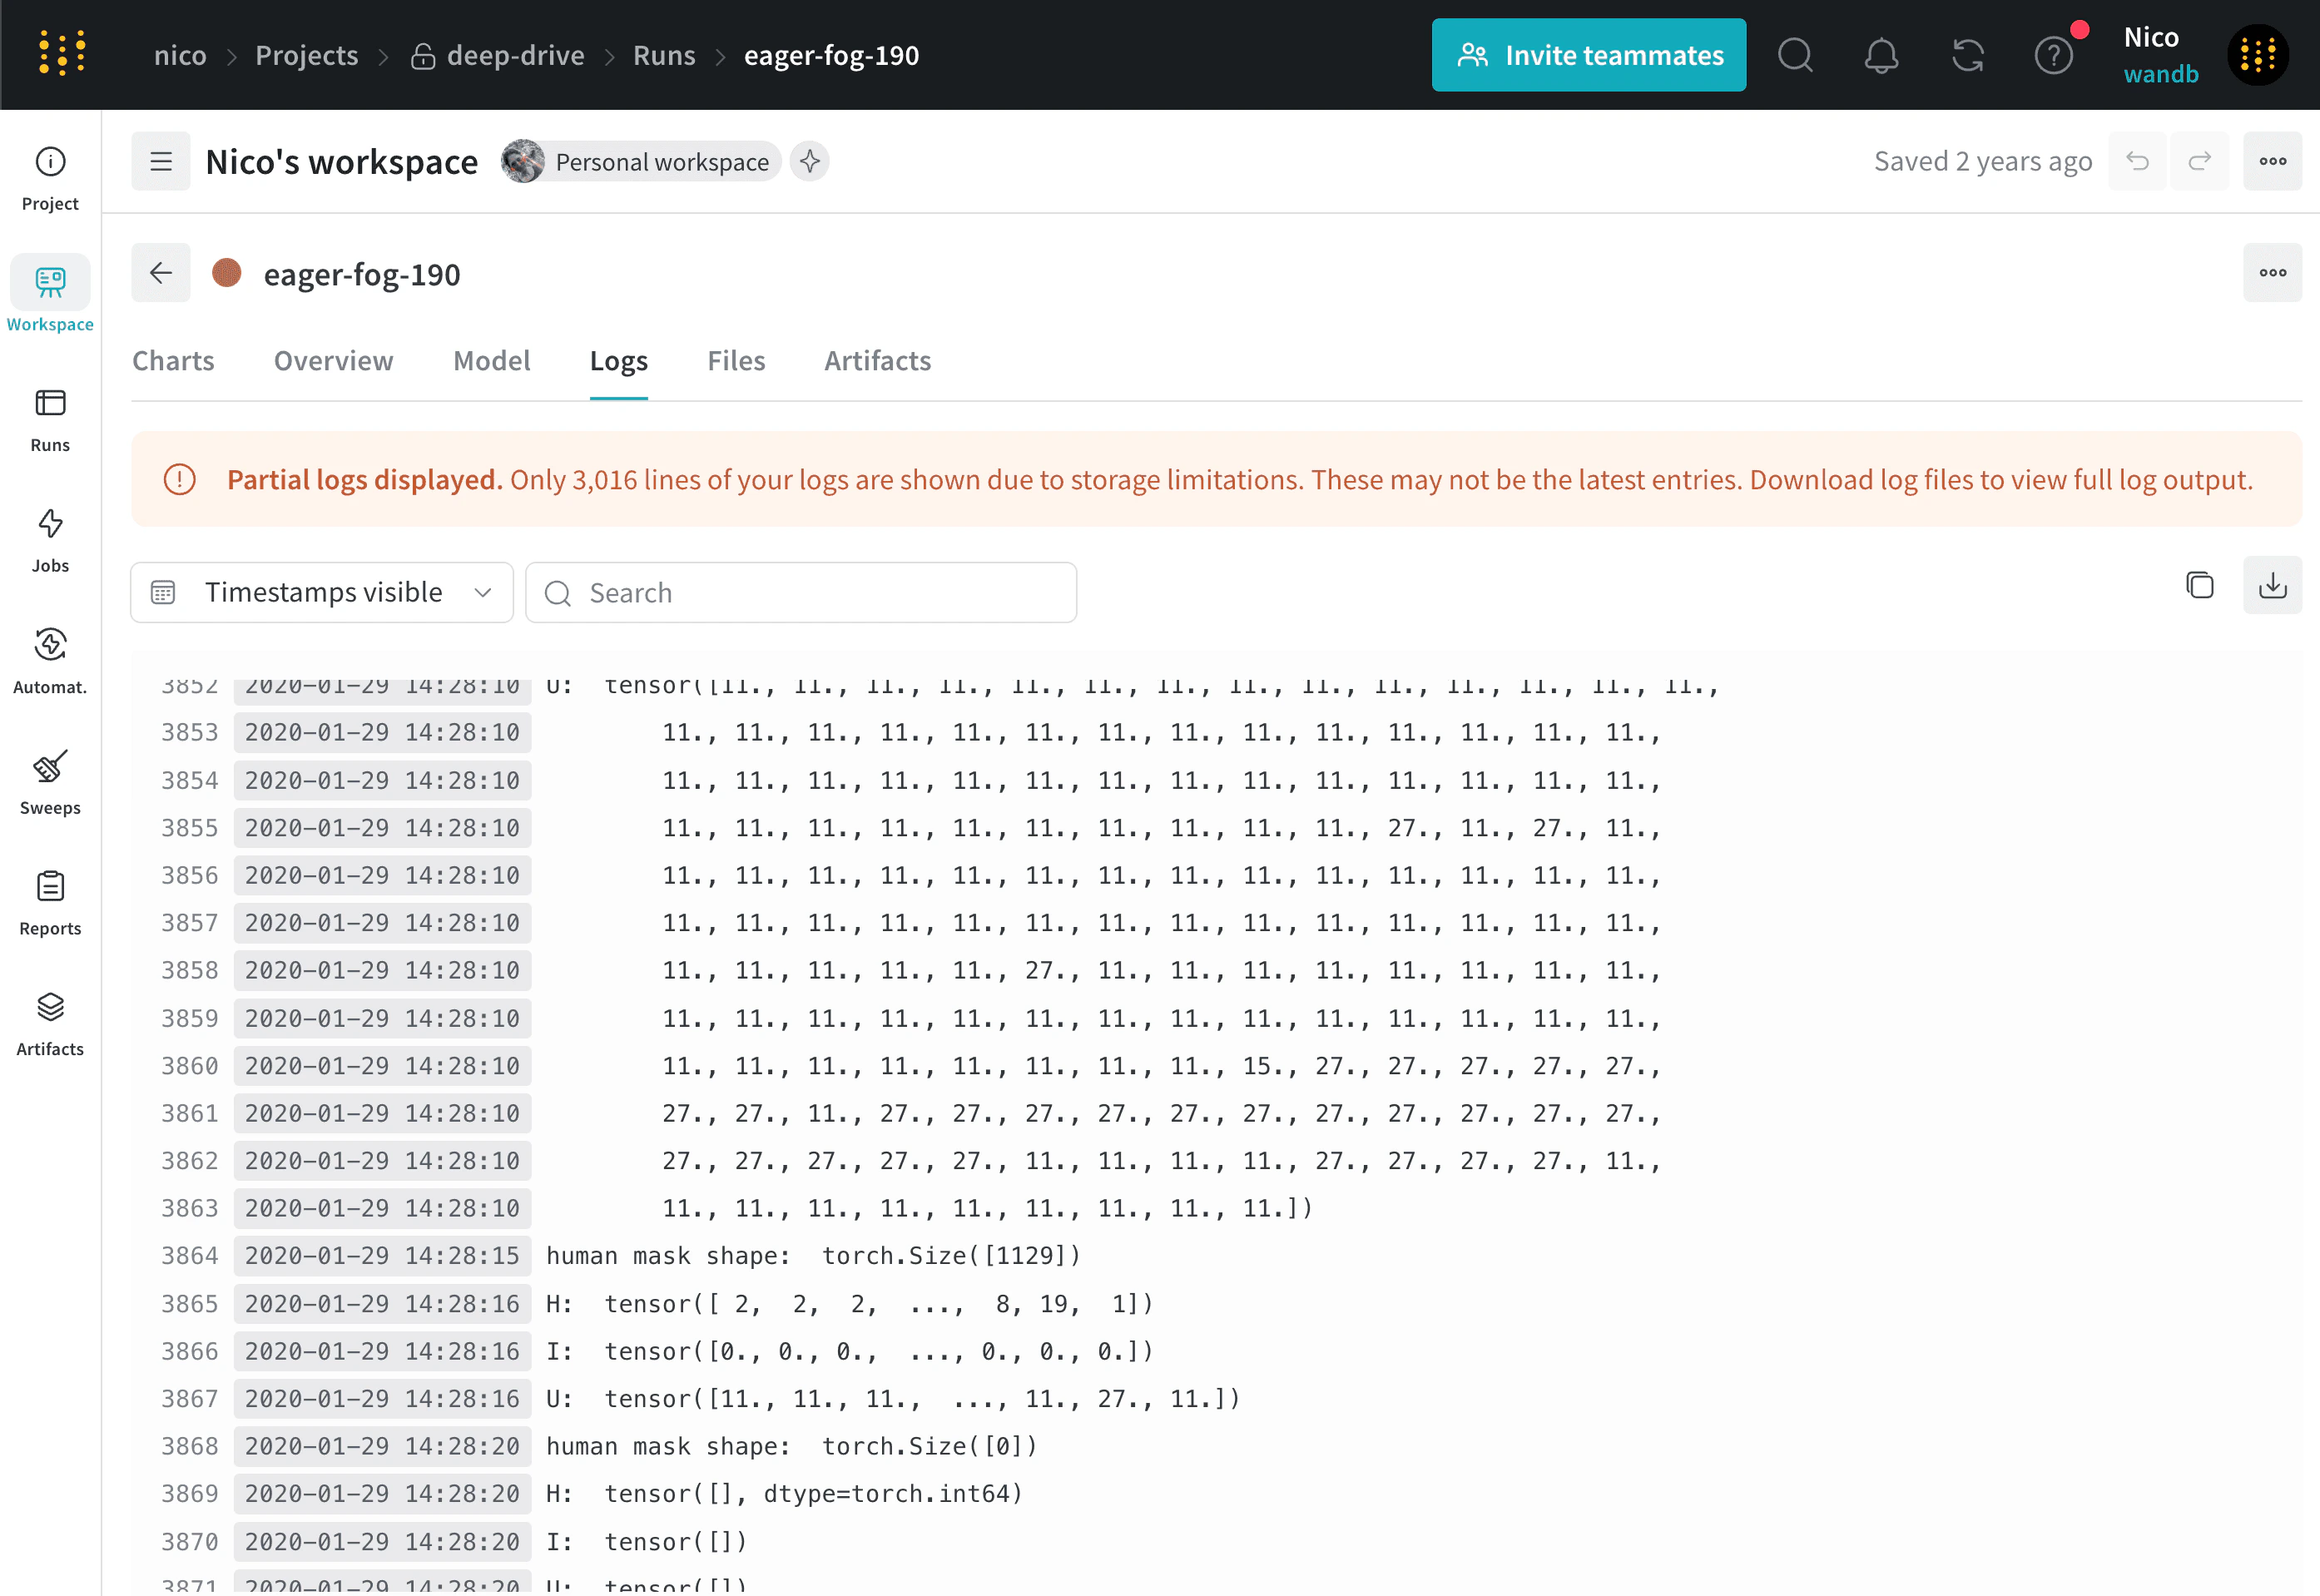Image resolution: width=2320 pixels, height=1596 pixels.
Task: Expand the Timestamps visible dropdown
Action: 322,593
